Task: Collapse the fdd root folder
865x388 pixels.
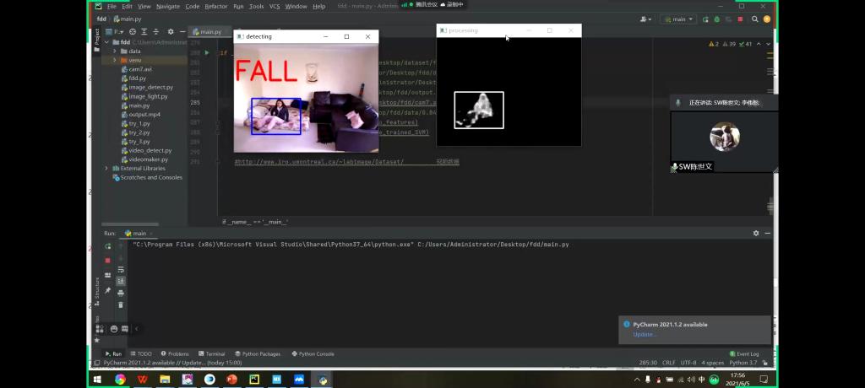Action: (106, 42)
